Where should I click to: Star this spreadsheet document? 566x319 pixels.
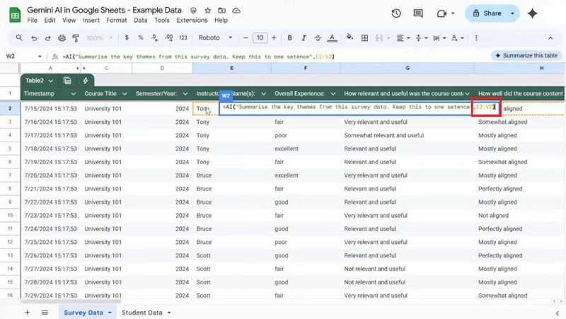pyautogui.click(x=207, y=11)
